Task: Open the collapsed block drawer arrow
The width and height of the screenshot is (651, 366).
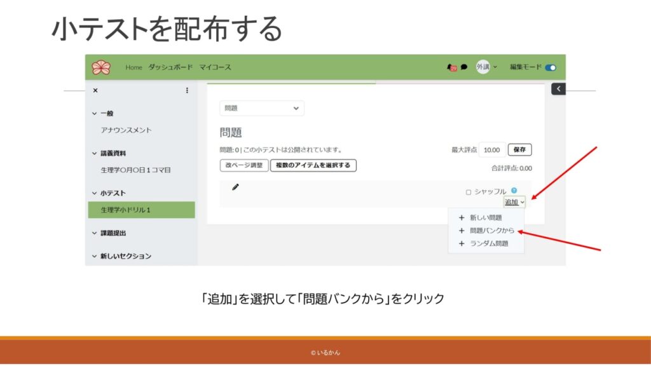Action: [558, 89]
